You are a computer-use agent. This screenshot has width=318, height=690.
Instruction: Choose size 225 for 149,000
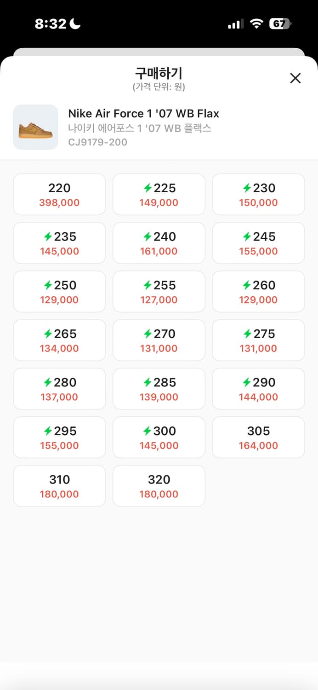[159, 195]
